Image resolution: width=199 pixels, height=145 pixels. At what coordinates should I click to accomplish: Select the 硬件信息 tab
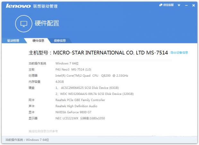click(38, 41)
